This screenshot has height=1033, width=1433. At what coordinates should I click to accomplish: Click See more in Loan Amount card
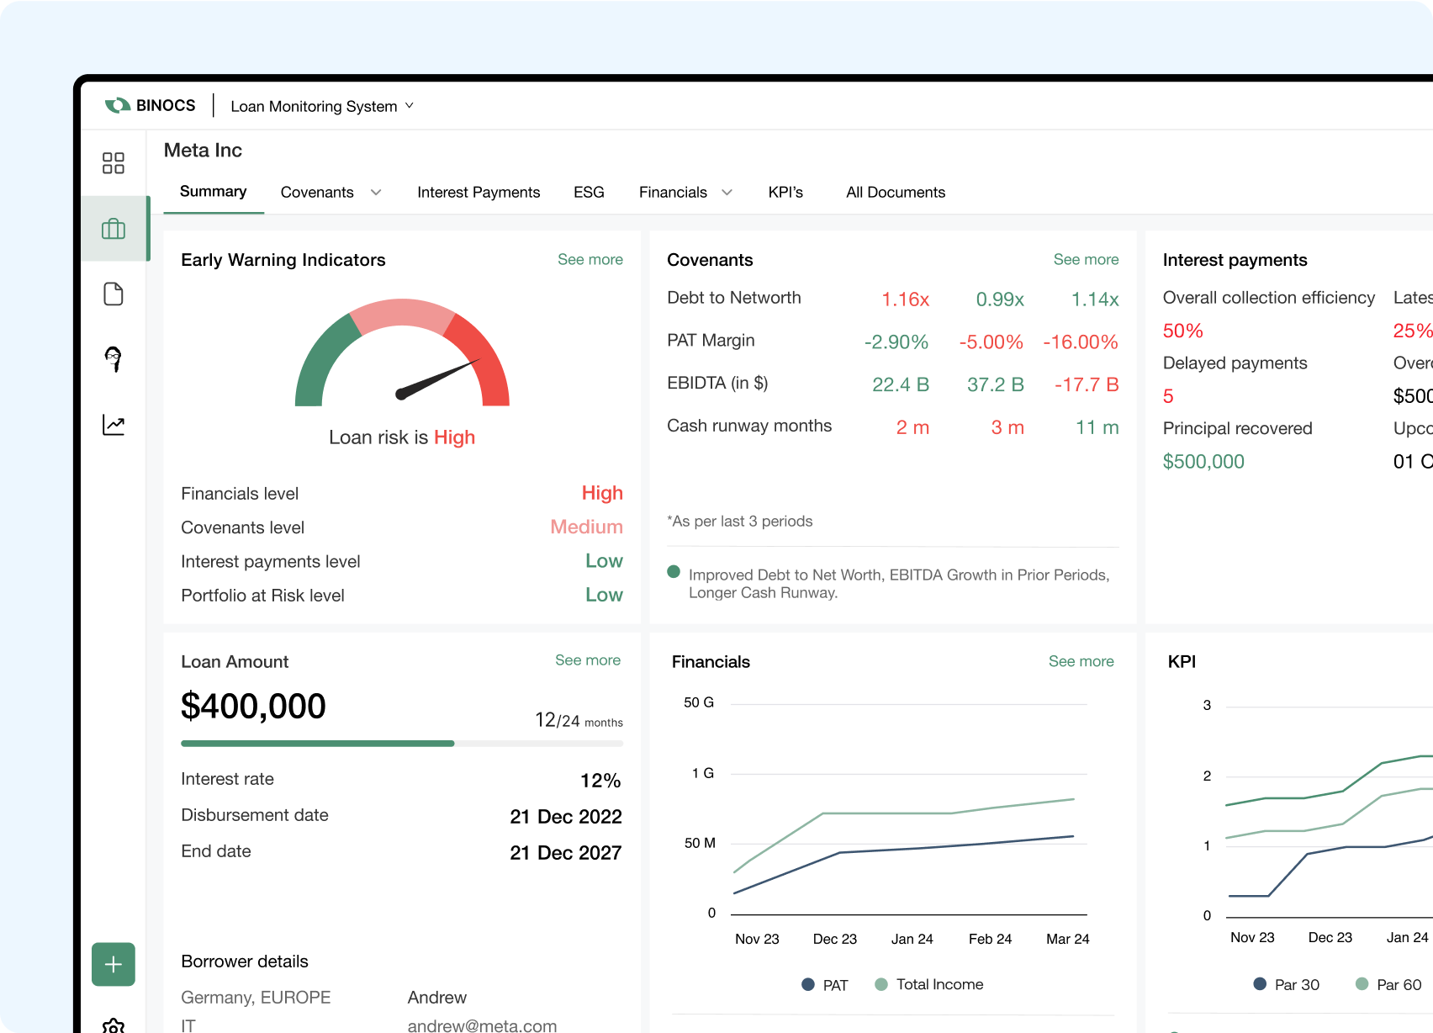[x=588, y=660]
